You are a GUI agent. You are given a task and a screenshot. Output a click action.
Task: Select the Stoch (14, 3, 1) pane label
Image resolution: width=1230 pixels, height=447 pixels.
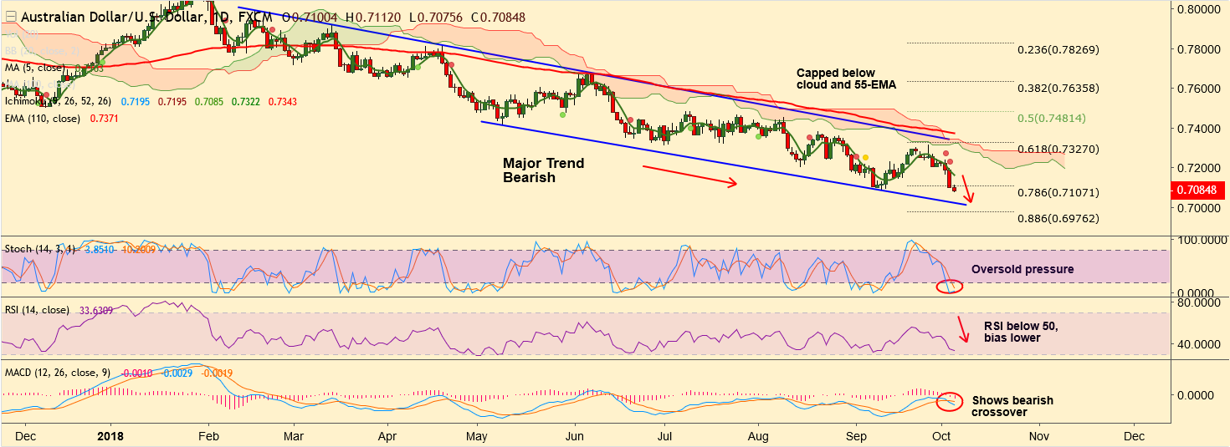click(x=39, y=249)
